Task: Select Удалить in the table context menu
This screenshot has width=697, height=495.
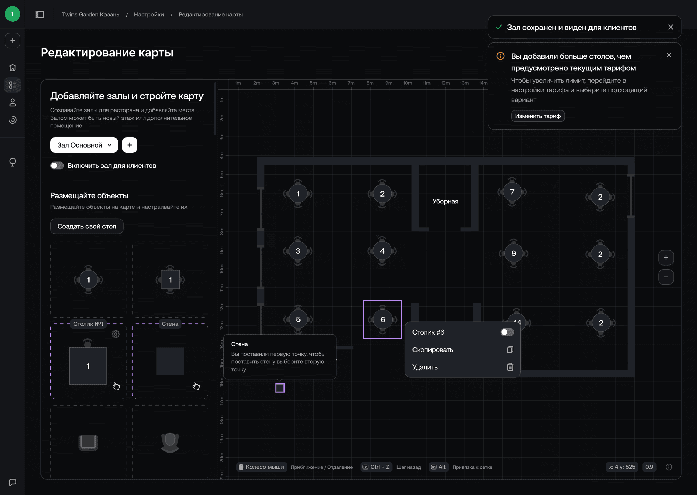Action: pos(424,367)
